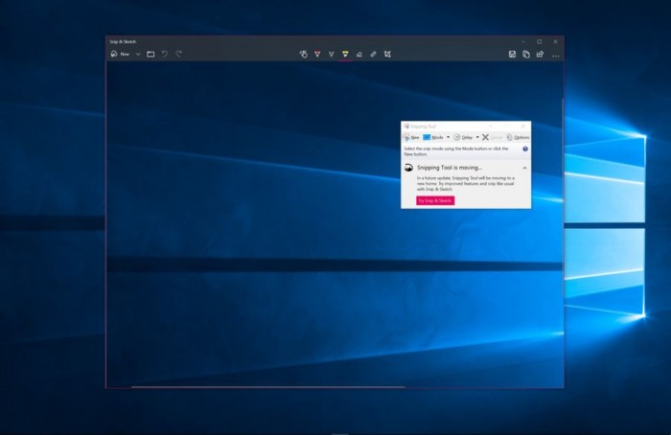Open the Snipping Tool Delay dropdown arrow
The image size is (671, 435).
tap(477, 137)
